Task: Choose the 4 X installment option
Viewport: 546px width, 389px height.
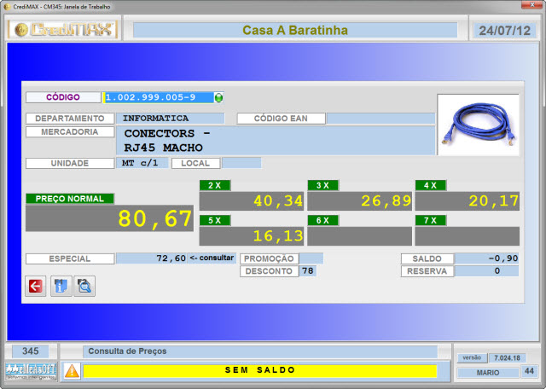Action: coord(467,201)
